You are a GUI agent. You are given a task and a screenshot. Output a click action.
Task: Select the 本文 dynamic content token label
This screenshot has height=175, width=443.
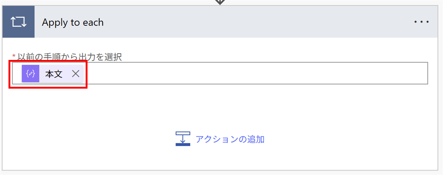pyautogui.click(x=54, y=74)
